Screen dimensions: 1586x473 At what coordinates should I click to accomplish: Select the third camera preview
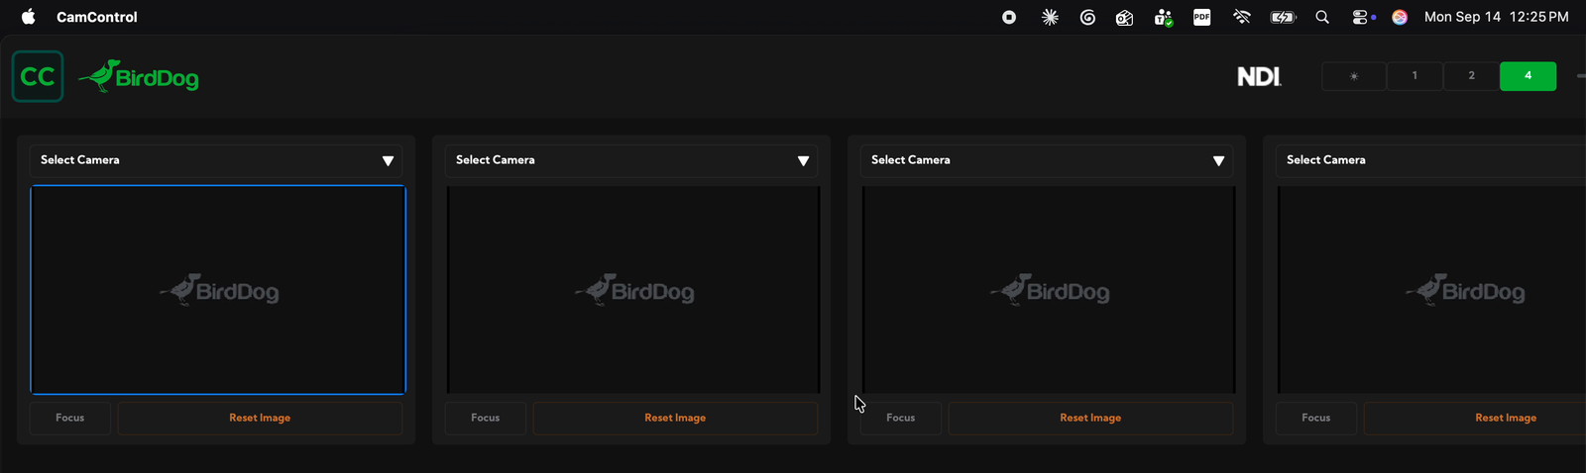(1049, 290)
